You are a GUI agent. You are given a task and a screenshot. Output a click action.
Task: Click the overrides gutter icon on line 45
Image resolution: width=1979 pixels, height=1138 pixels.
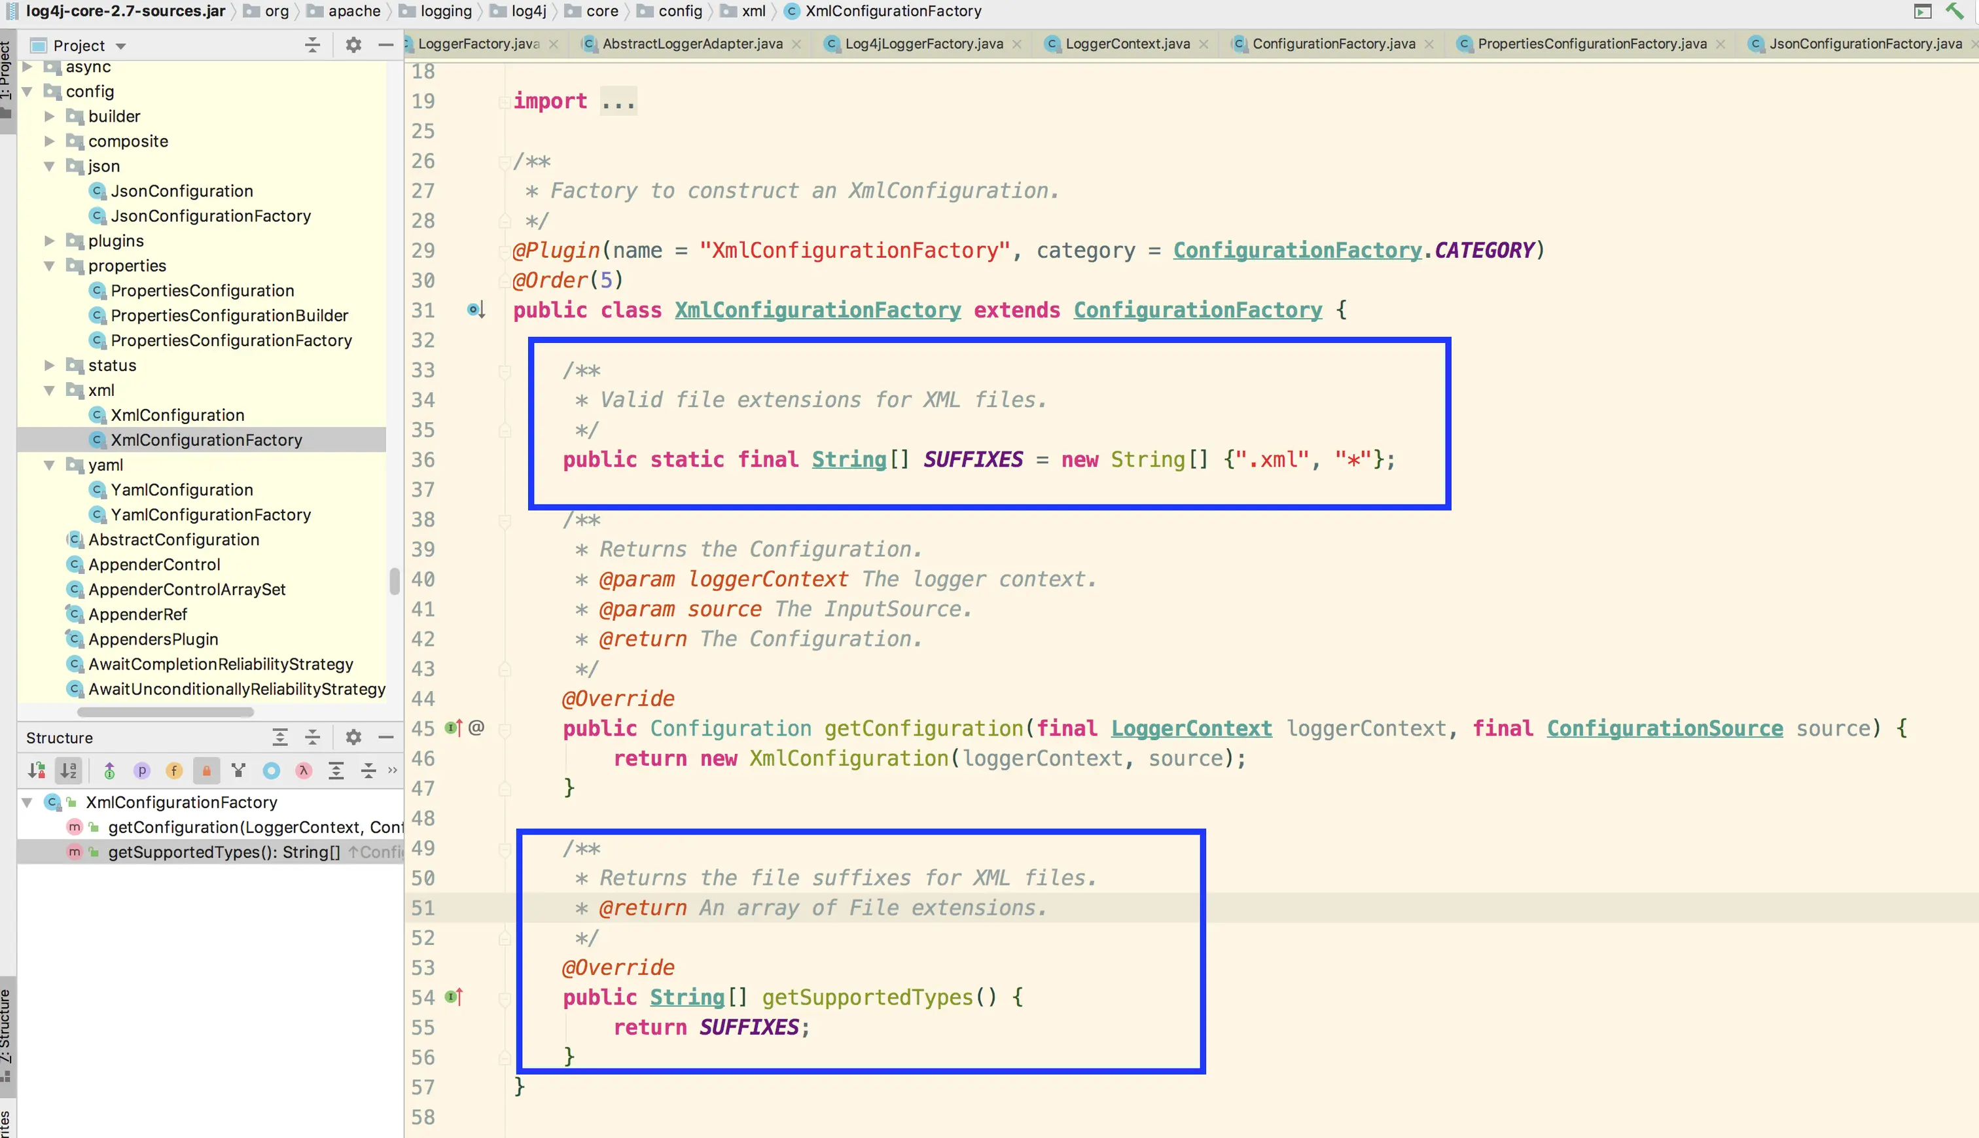(454, 728)
